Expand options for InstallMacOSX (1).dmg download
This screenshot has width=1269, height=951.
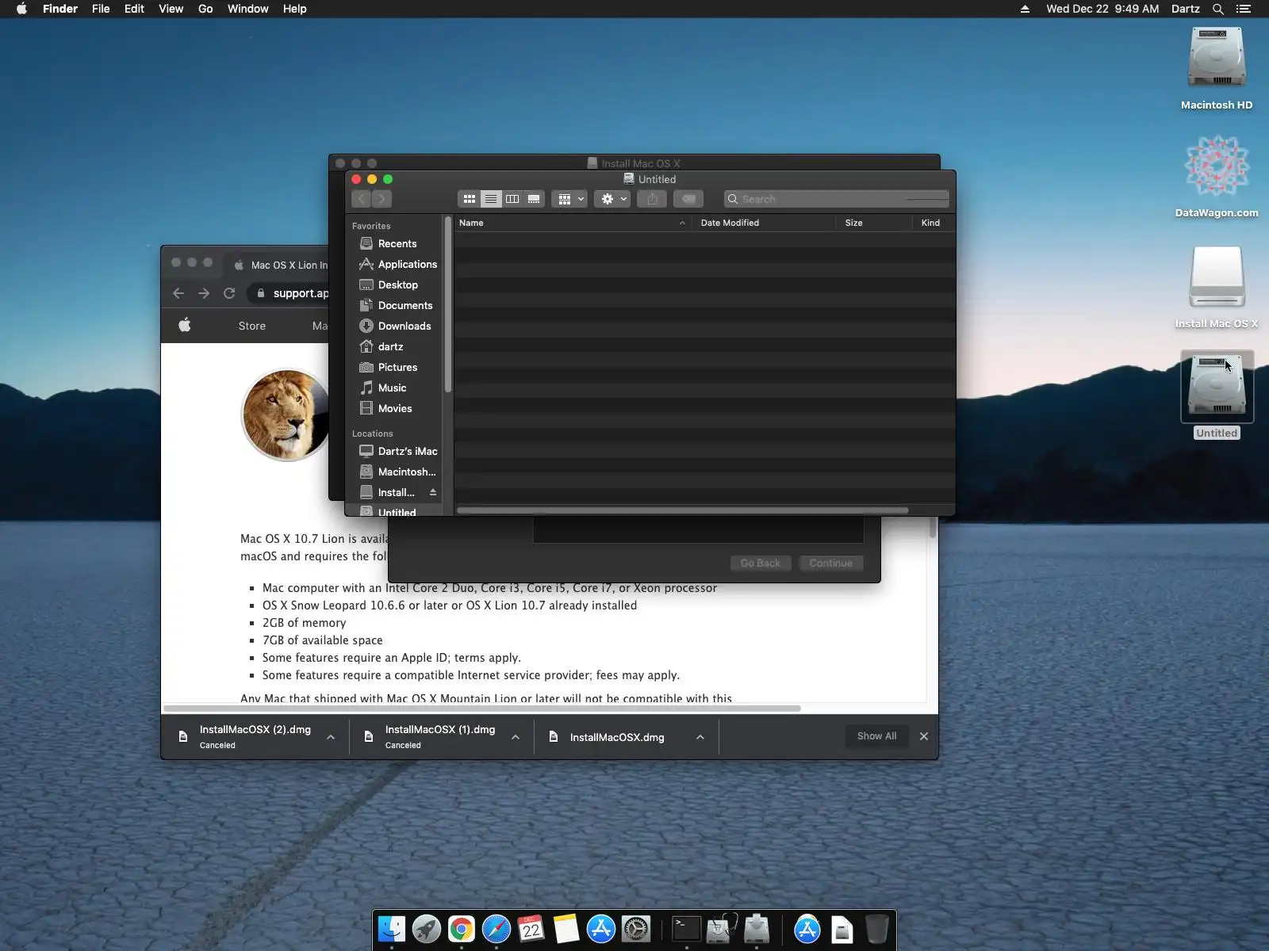click(x=516, y=737)
